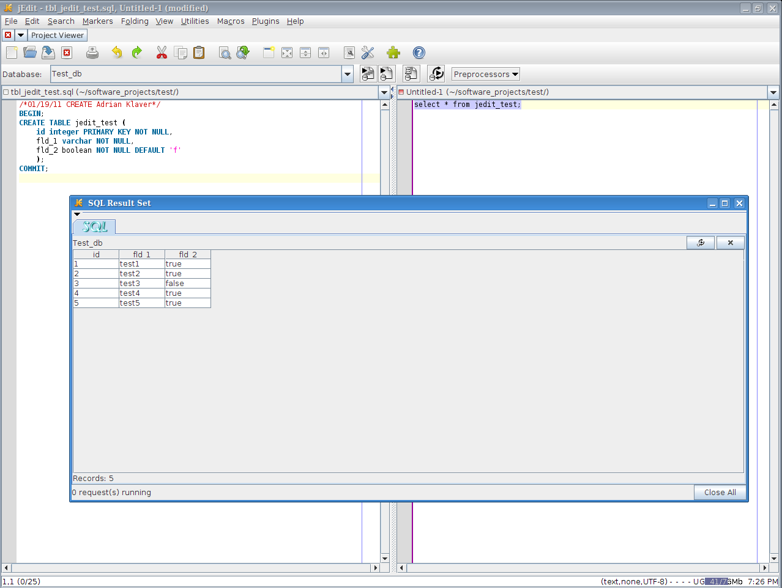
Task: Click the Paste clipboard icon
Action: point(199,53)
